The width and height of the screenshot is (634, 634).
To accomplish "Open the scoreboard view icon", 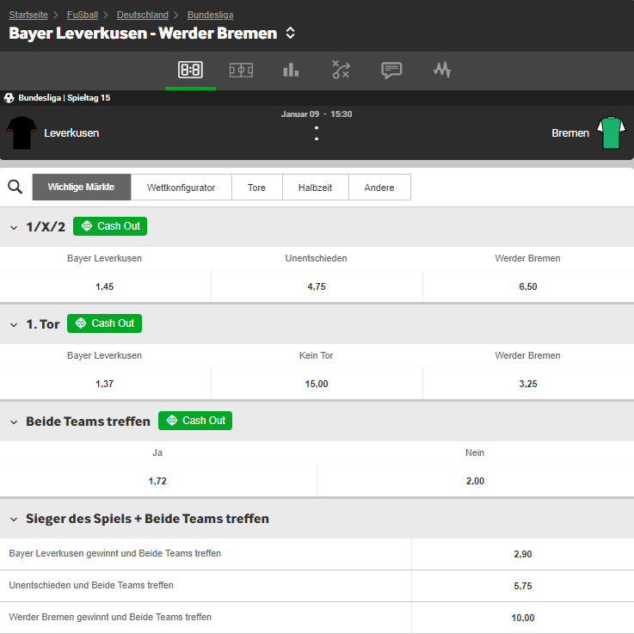I will 190,70.
